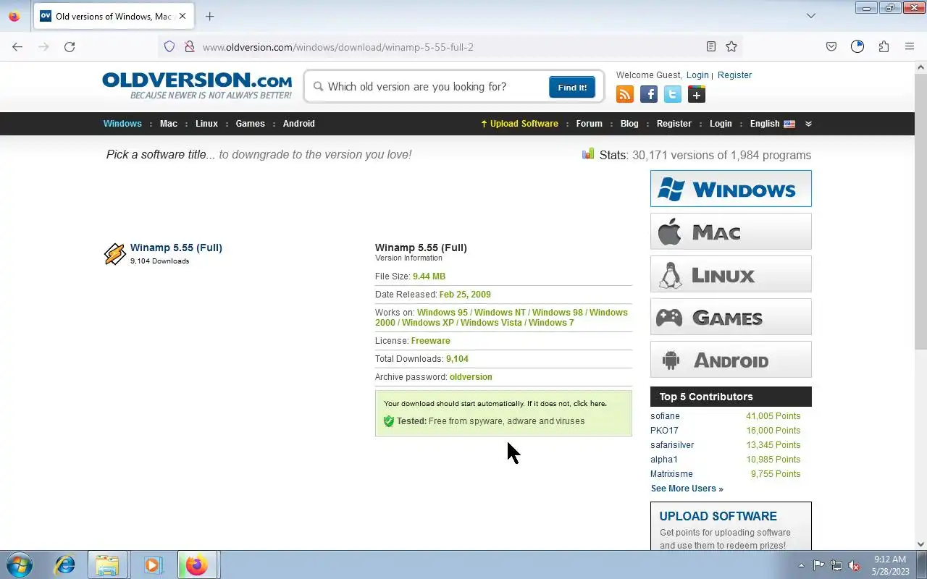Go back with browser back arrow
Image resolution: width=927 pixels, height=579 pixels.
pos(17,46)
